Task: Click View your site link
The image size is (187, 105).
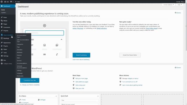Action: coord(80,88)
